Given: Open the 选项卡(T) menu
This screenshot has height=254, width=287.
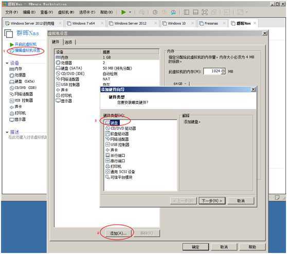Looking at the screenshot, I should point(87,12).
